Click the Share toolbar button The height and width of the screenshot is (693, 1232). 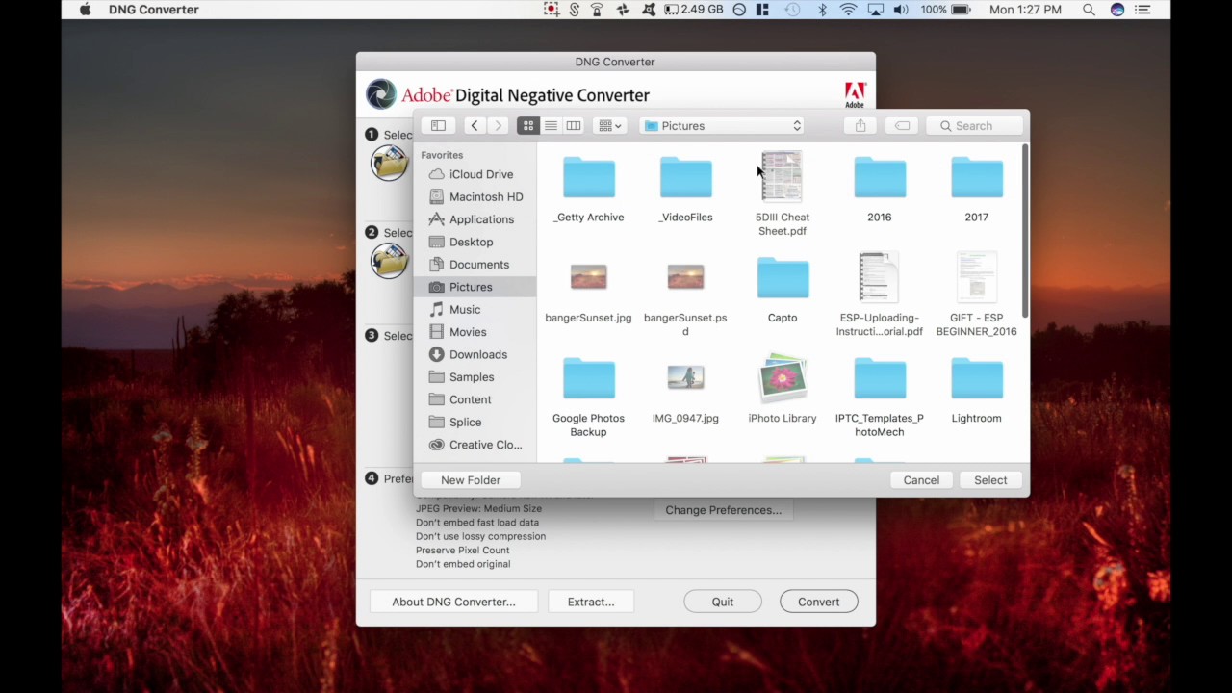(x=860, y=126)
